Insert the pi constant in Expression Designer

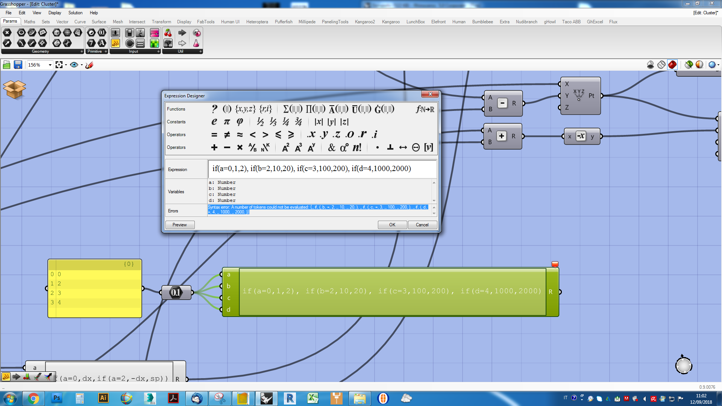pyautogui.click(x=227, y=121)
